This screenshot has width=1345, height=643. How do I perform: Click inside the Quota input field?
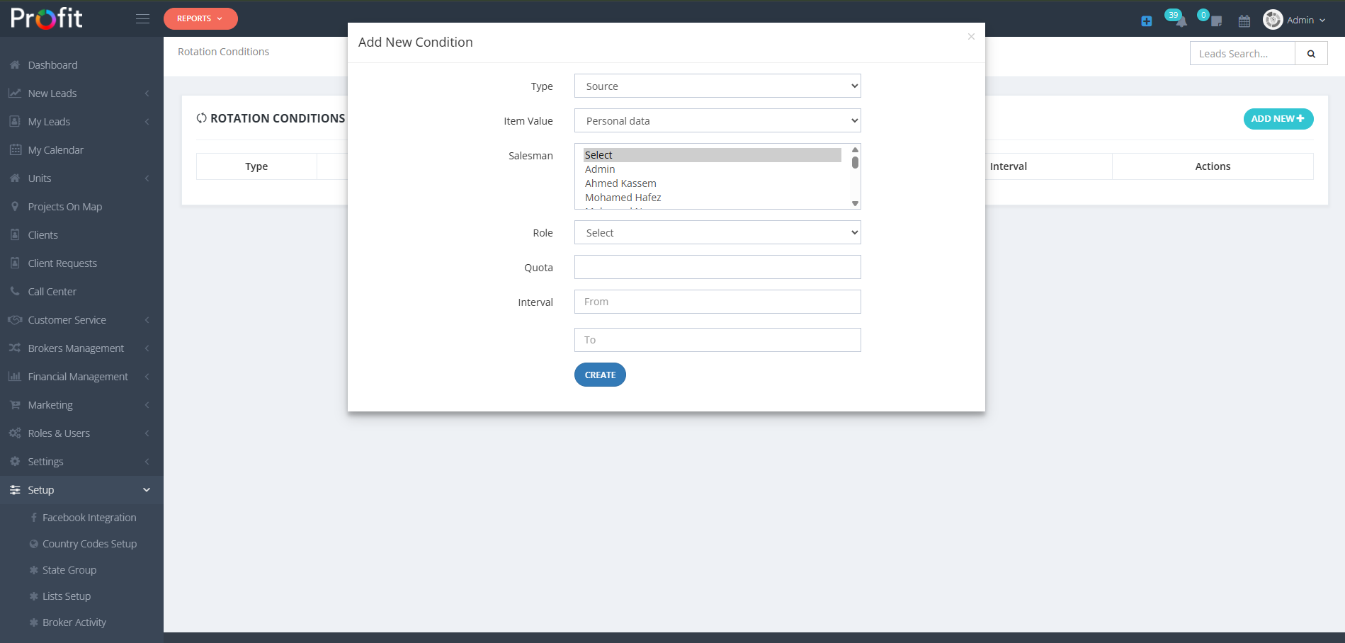717,267
